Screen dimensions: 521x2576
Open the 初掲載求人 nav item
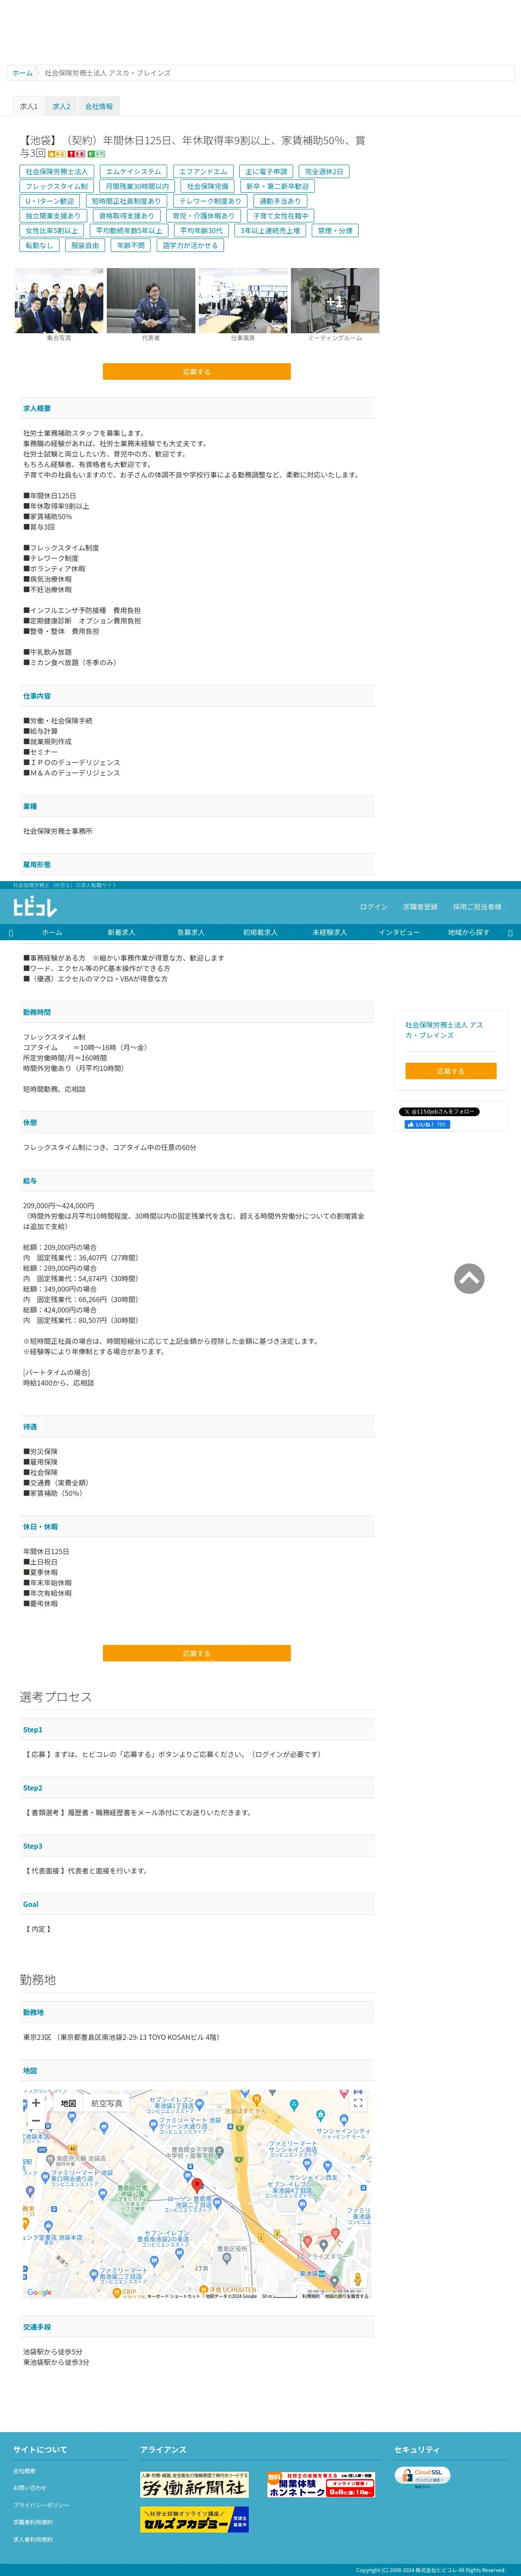[260, 932]
